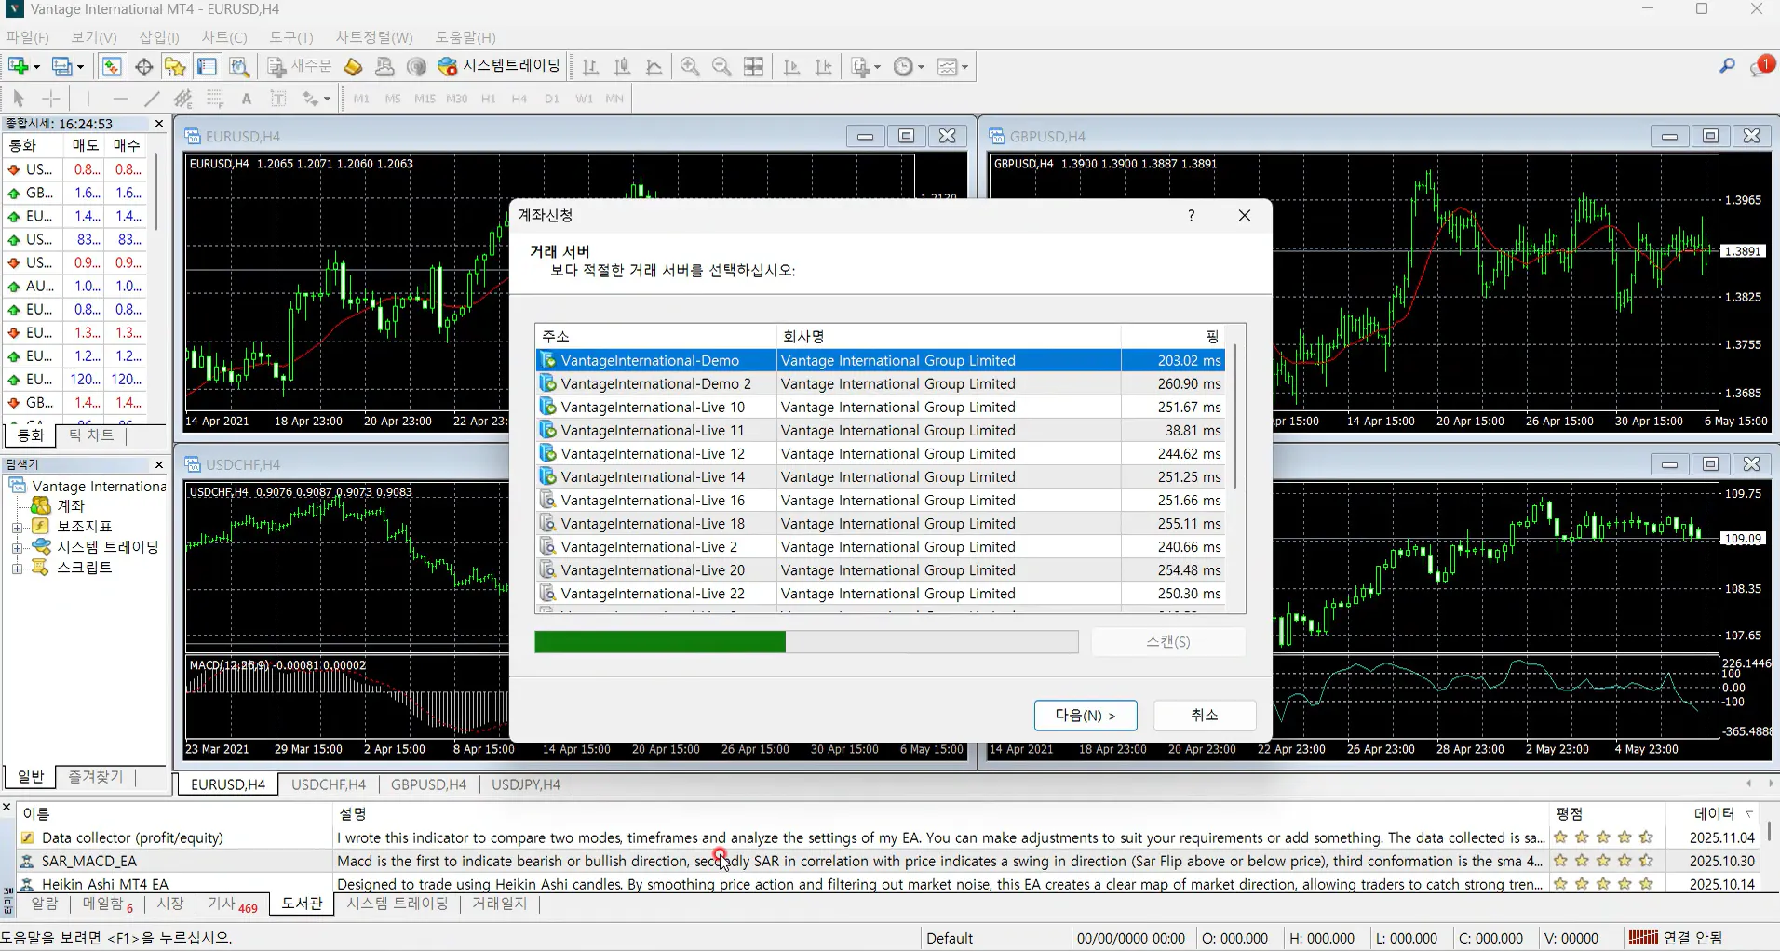This screenshot has height=951, width=1780.
Task: Select the VantageInternational-Live 11 server row
Action: 880,430
